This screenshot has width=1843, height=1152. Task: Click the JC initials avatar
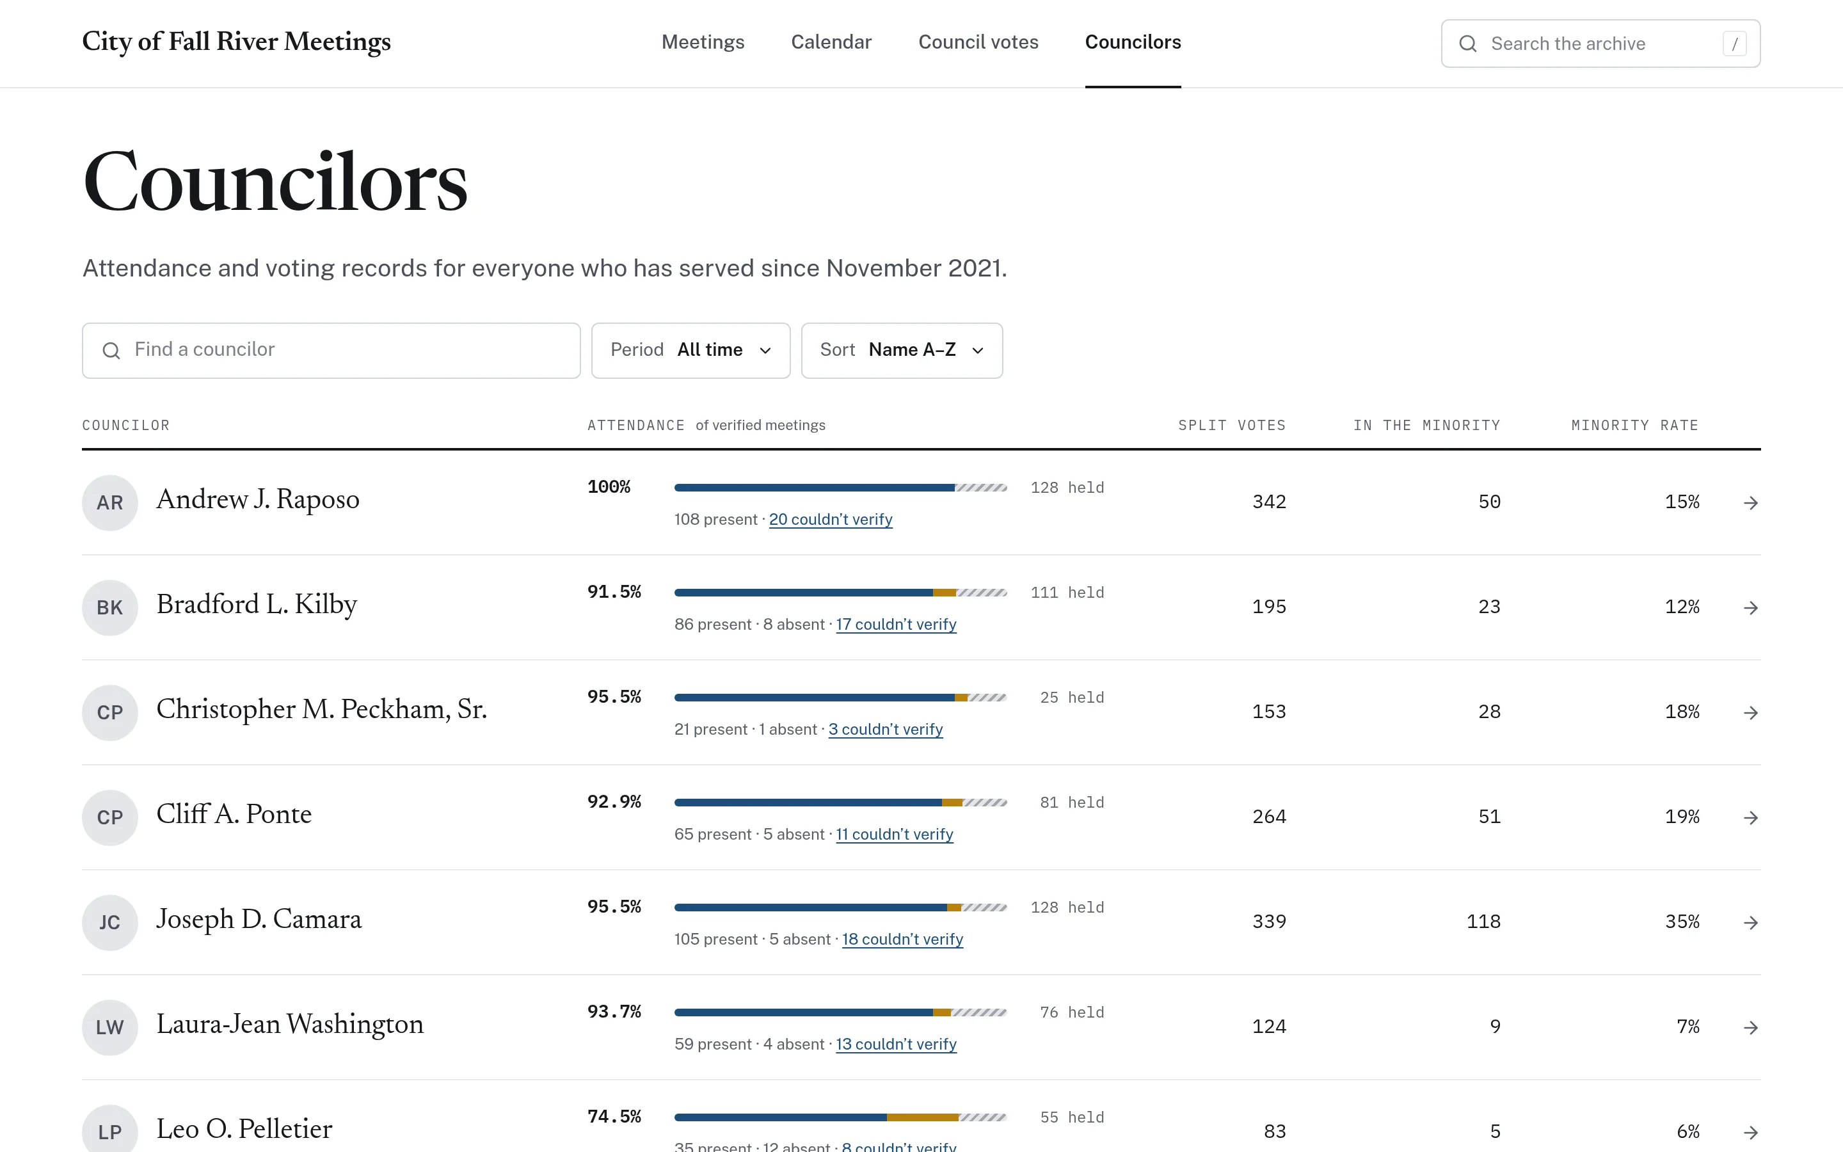click(x=109, y=923)
